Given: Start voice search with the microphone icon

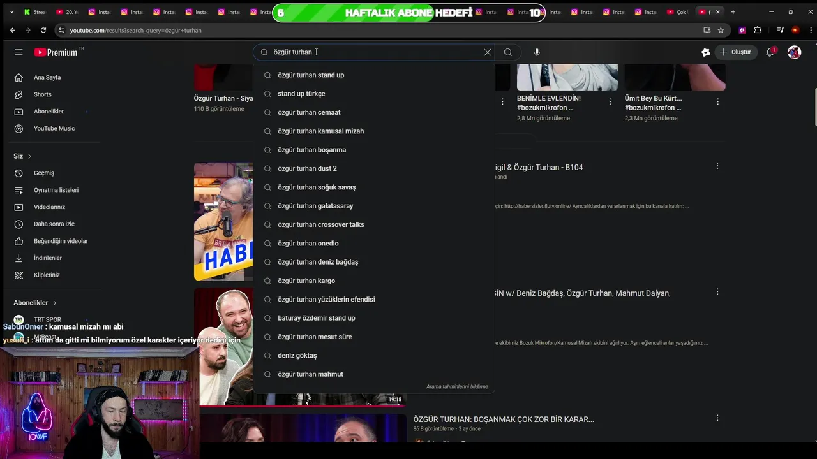Looking at the screenshot, I should [x=537, y=52].
